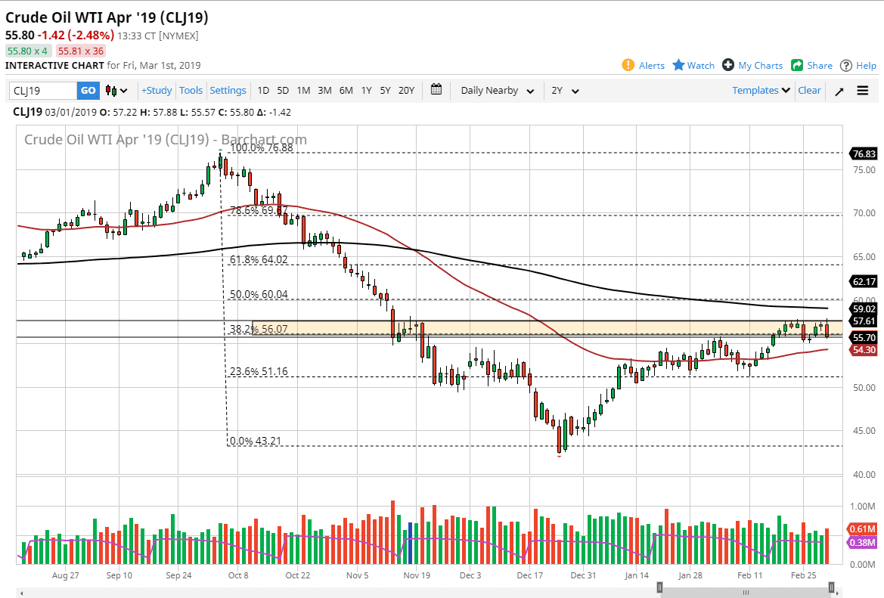The image size is (884, 598).
Task: Add chart to Watch list via star icon
Action: 692,65
